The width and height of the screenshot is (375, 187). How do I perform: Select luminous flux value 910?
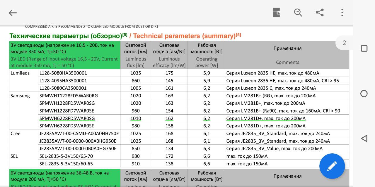tap(136, 164)
